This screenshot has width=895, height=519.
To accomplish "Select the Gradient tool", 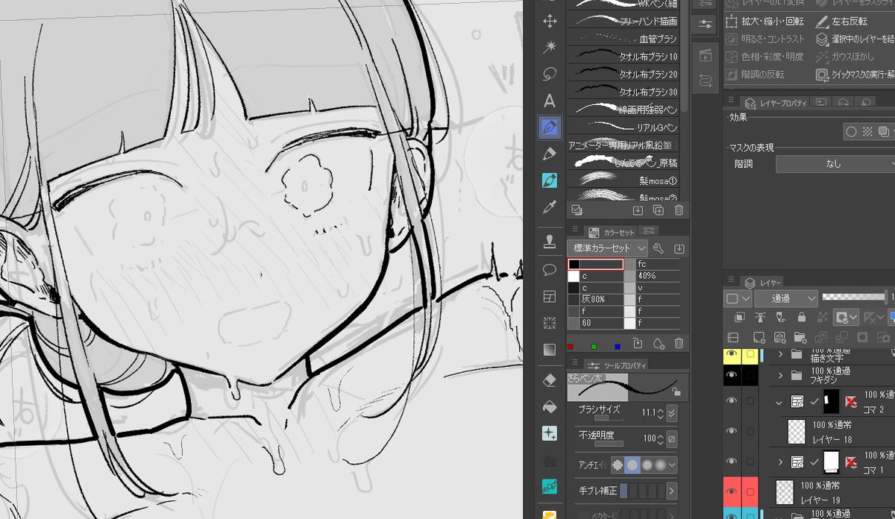I will point(550,349).
